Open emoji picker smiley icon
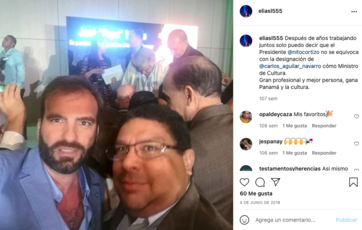The width and height of the screenshot is (362, 230). pos(244,220)
